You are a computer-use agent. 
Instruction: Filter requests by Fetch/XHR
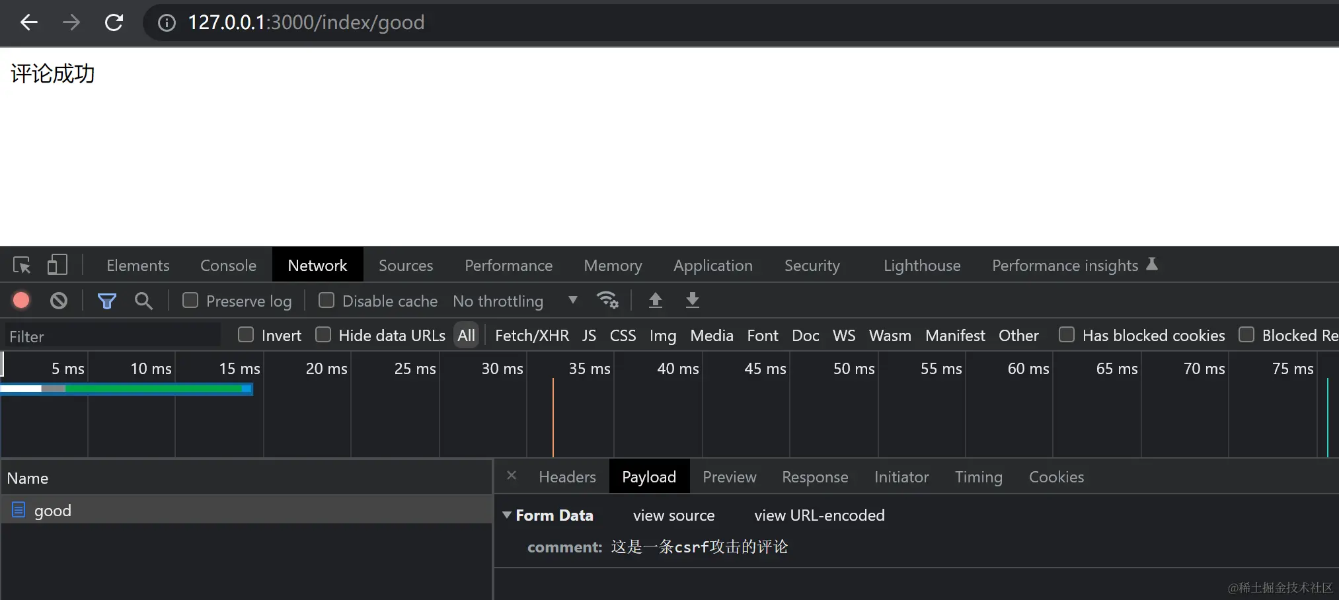pos(532,335)
